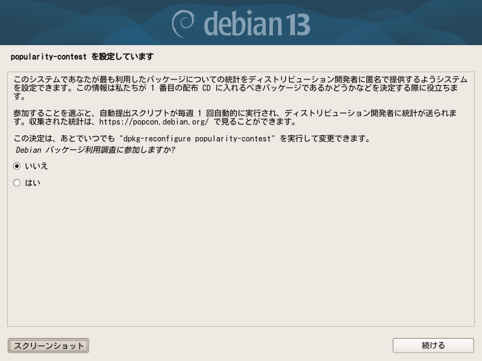Click the スクリーンショット button
This screenshot has width=482, height=361.
click(x=49, y=345)
